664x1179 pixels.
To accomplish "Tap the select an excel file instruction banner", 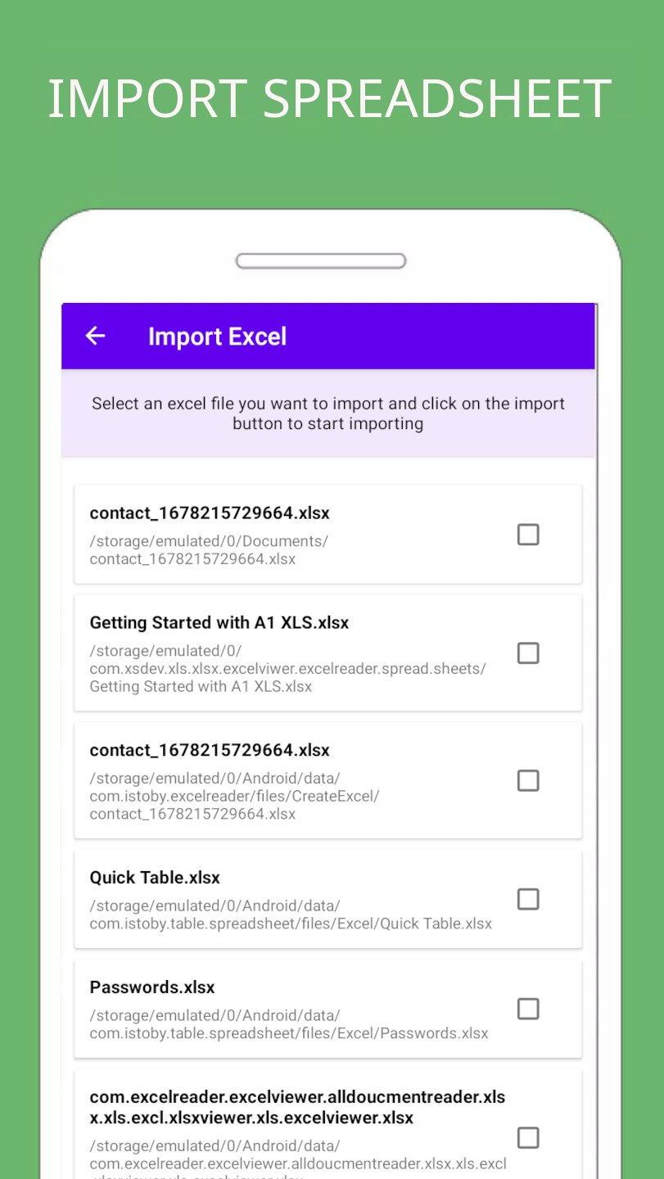I will pyautogui.click(x=328, y=413).
